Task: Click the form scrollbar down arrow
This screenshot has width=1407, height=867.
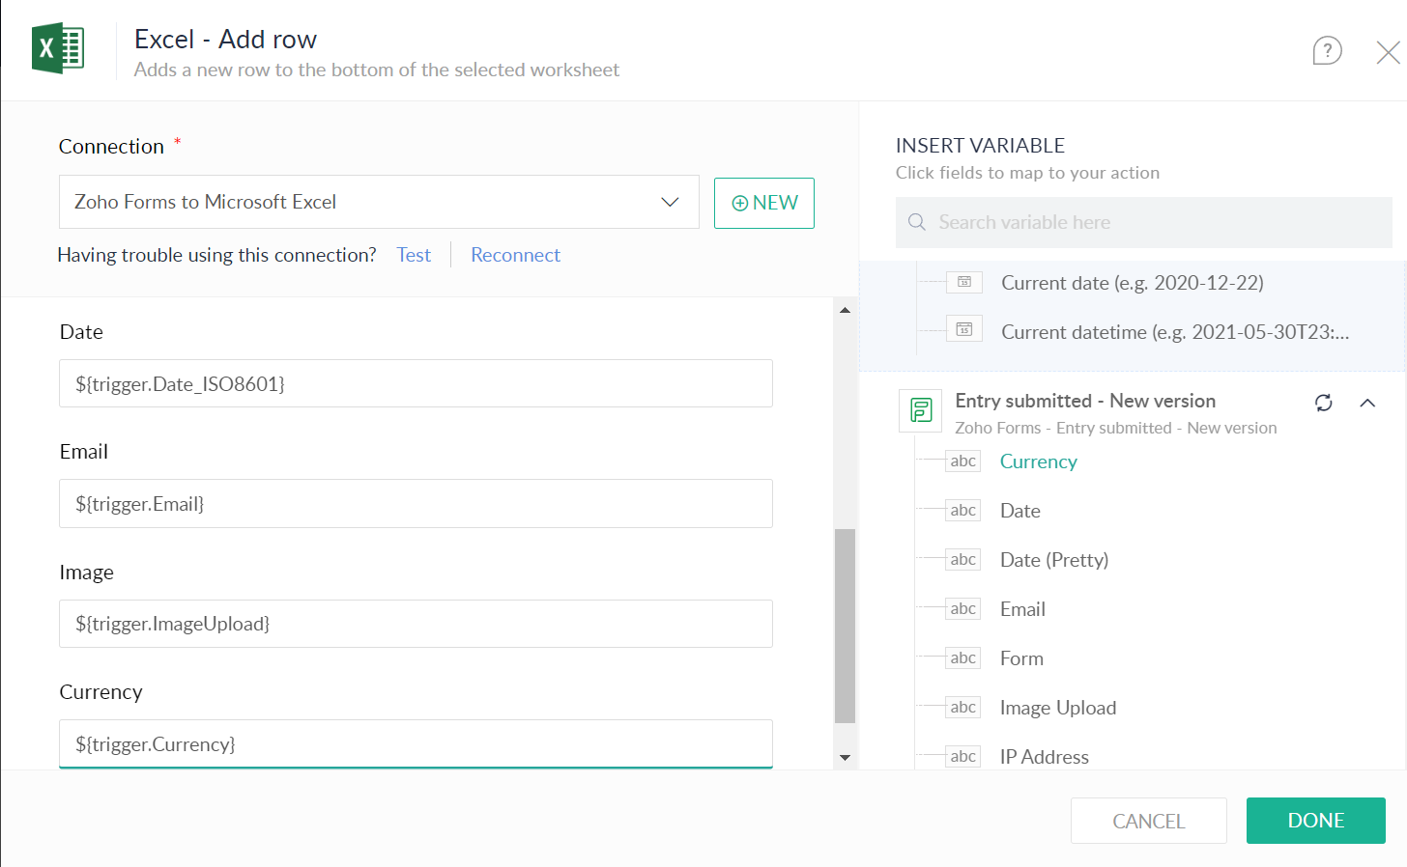Action: tap(845, 758)
